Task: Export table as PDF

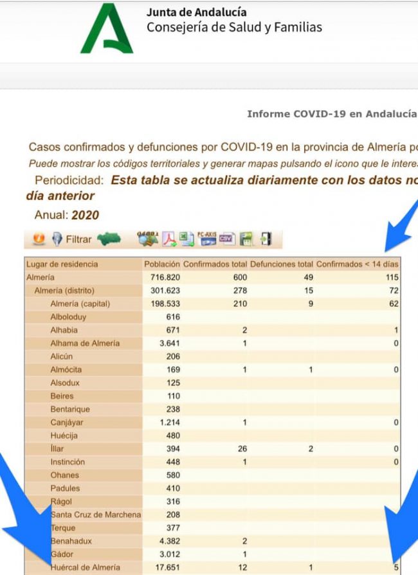Action: 169,239
